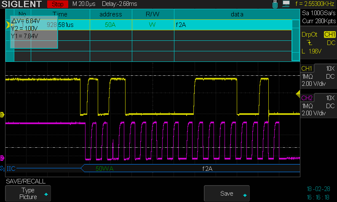Click the Delay:-2.68ms readout

pos(120,4)
